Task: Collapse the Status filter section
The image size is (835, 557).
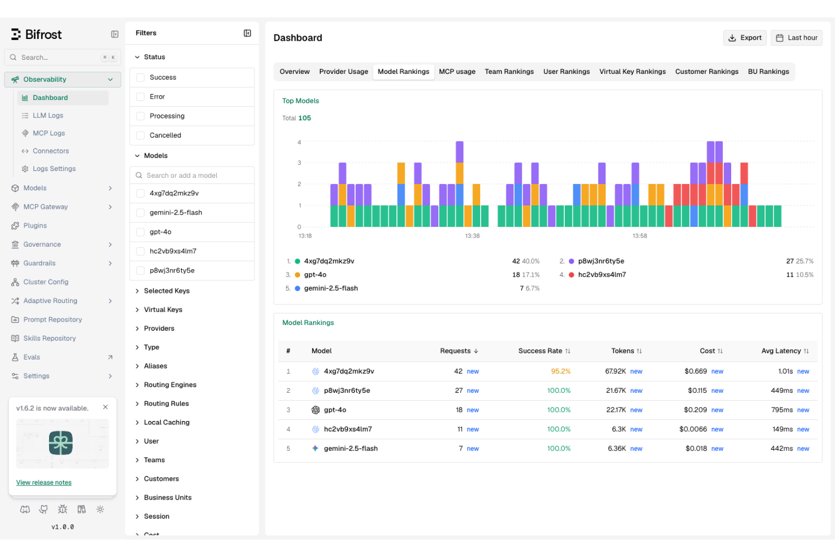Action: [150, 57]
